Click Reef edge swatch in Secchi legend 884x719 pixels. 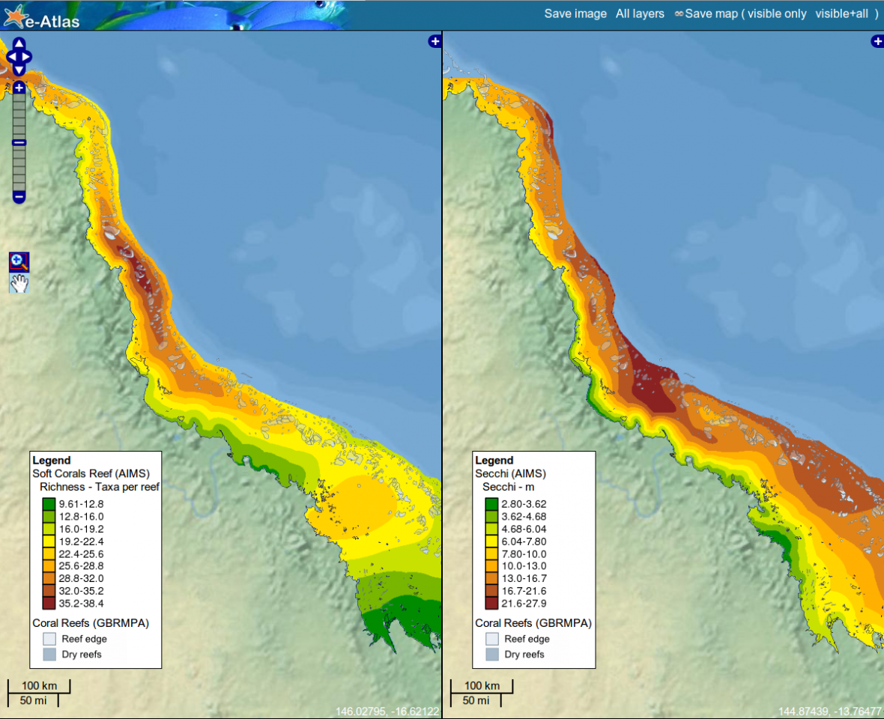492,638
